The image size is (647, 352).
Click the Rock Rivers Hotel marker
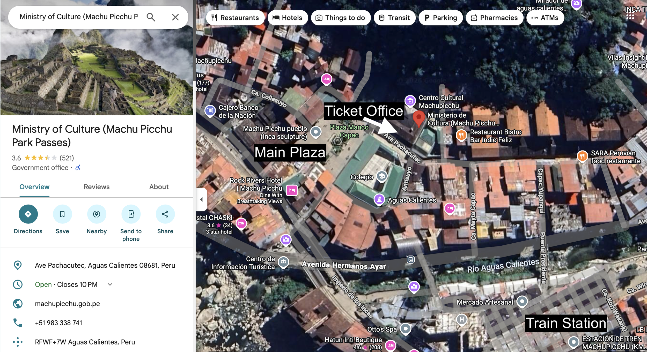(x=292, y=190)
